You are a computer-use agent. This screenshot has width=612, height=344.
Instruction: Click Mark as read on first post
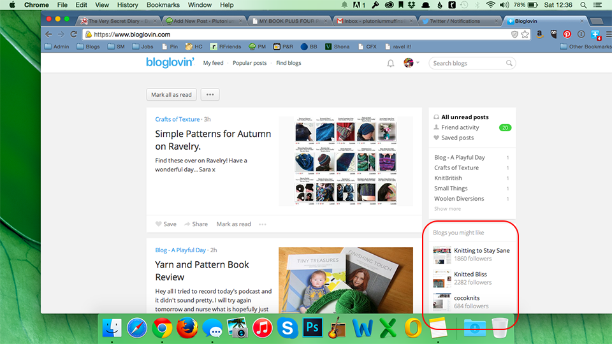pos(234,224)
